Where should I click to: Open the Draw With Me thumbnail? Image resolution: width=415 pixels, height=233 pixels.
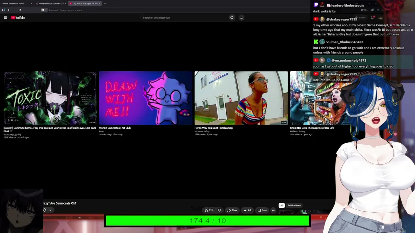146,98
